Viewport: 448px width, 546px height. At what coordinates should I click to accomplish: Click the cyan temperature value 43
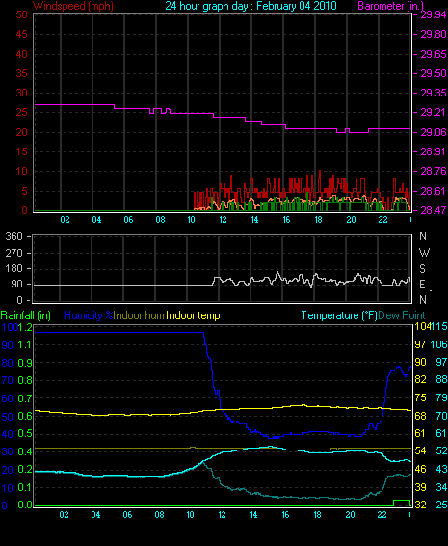442,469
